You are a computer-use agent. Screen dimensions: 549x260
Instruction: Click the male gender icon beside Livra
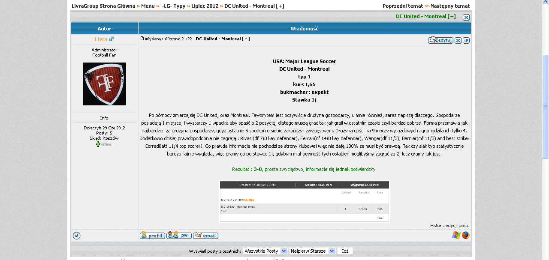point(112,39)
